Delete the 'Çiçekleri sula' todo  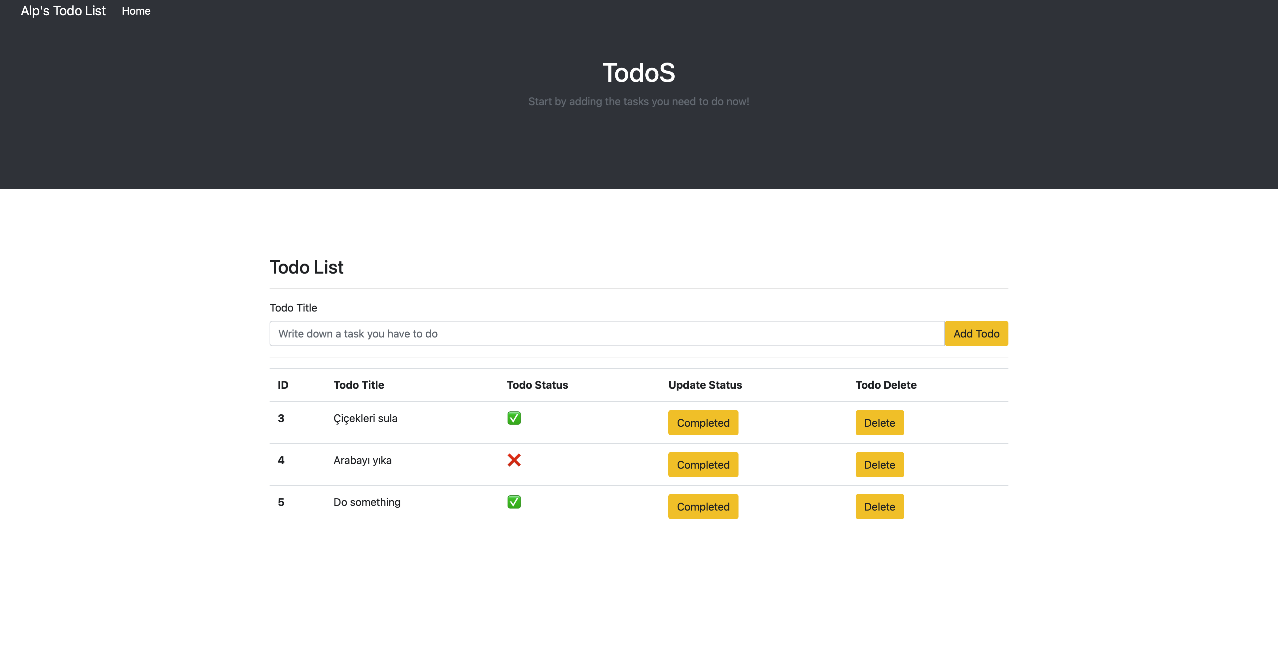pyautogui.click(x=879, y=422)
